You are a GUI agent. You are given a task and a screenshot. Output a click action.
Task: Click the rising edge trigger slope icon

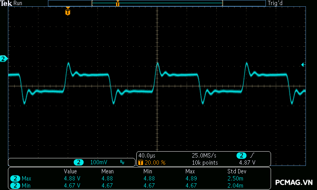(253, 156)
